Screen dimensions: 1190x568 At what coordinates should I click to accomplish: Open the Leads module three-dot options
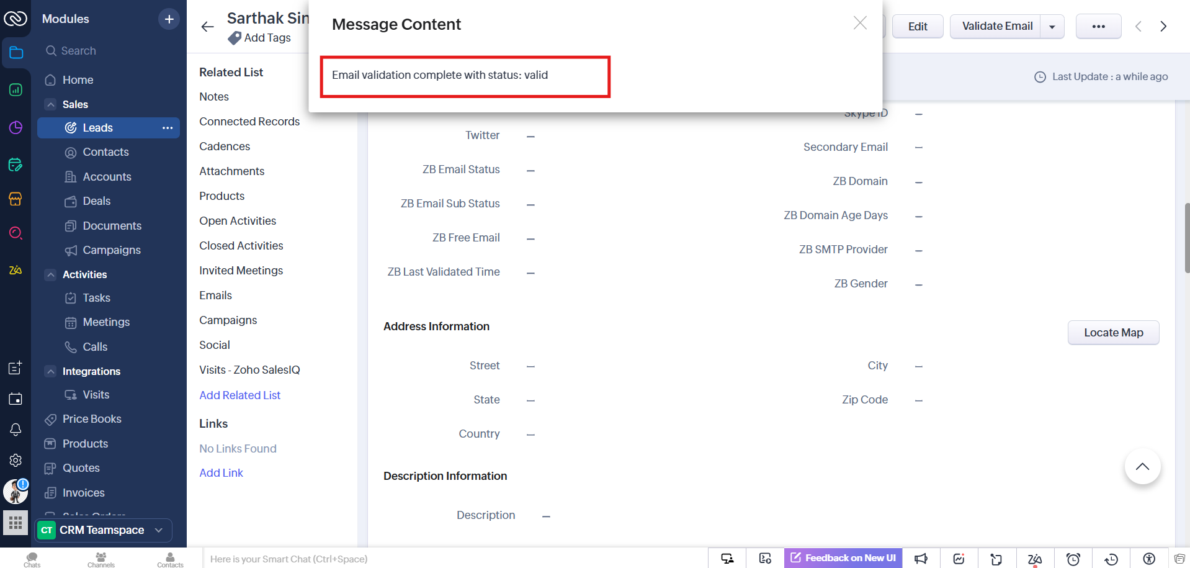click(168, 128)
